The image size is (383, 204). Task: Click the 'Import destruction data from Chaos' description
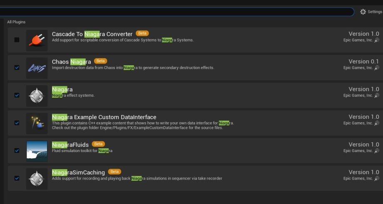(x=133, y=68)
